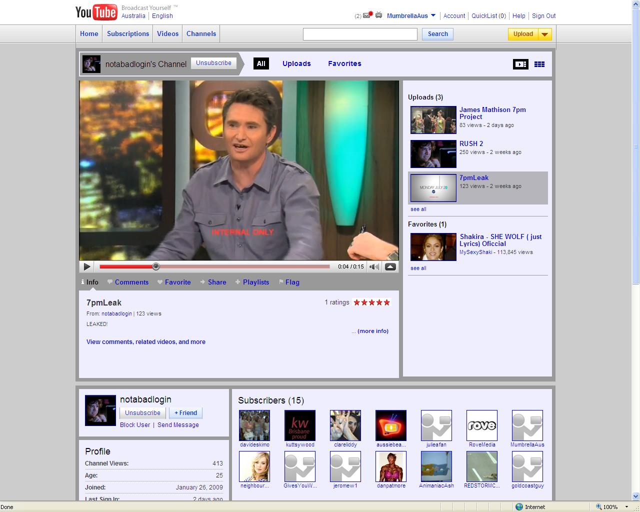
Task: Open the Favorite tab below the video
Action: click(x=174, y=282)
